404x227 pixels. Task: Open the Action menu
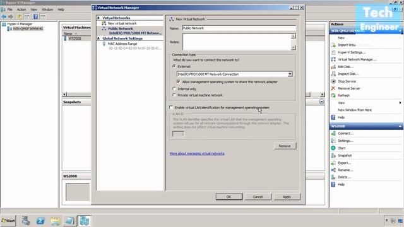[x=21, y=9]
